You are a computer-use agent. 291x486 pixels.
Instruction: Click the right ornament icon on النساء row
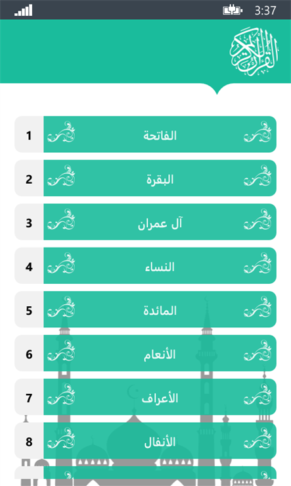(x=258, y=263)
